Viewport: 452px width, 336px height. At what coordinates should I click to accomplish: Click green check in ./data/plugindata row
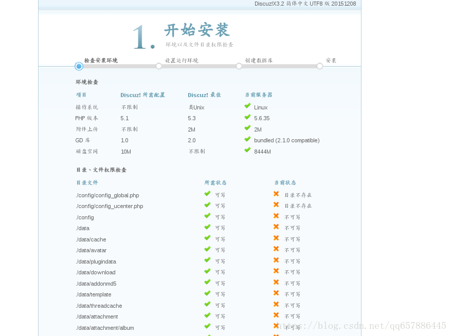(x=208, y=260)
